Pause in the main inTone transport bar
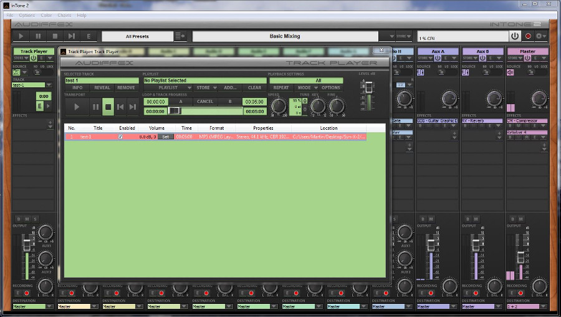Viewport: 561px width, 317px height. point(38,36)
